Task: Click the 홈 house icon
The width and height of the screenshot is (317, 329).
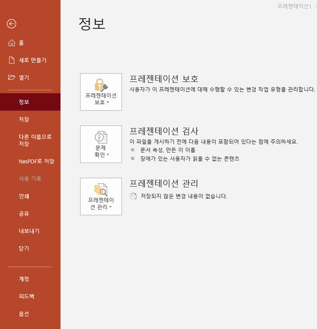Action: click(12, 43)
